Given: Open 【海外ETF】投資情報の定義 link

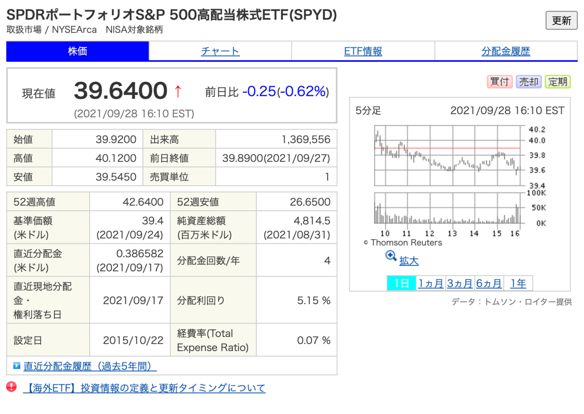Looking at the screenshot, I should 145,388.
